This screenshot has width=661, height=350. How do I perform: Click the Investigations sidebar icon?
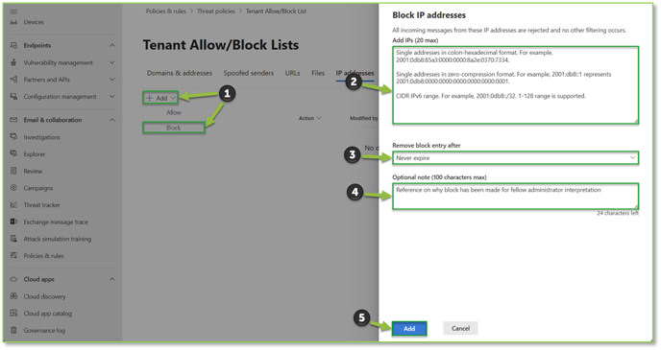(x=13, y=137)
